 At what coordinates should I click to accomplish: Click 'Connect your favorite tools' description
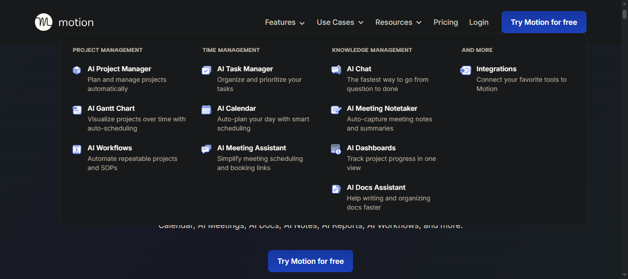click(x=521, y=84)
